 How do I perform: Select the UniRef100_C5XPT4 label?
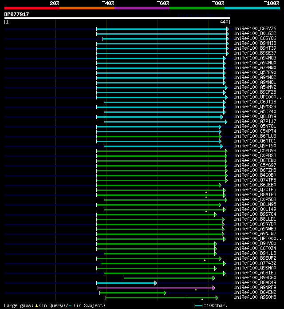255,131
